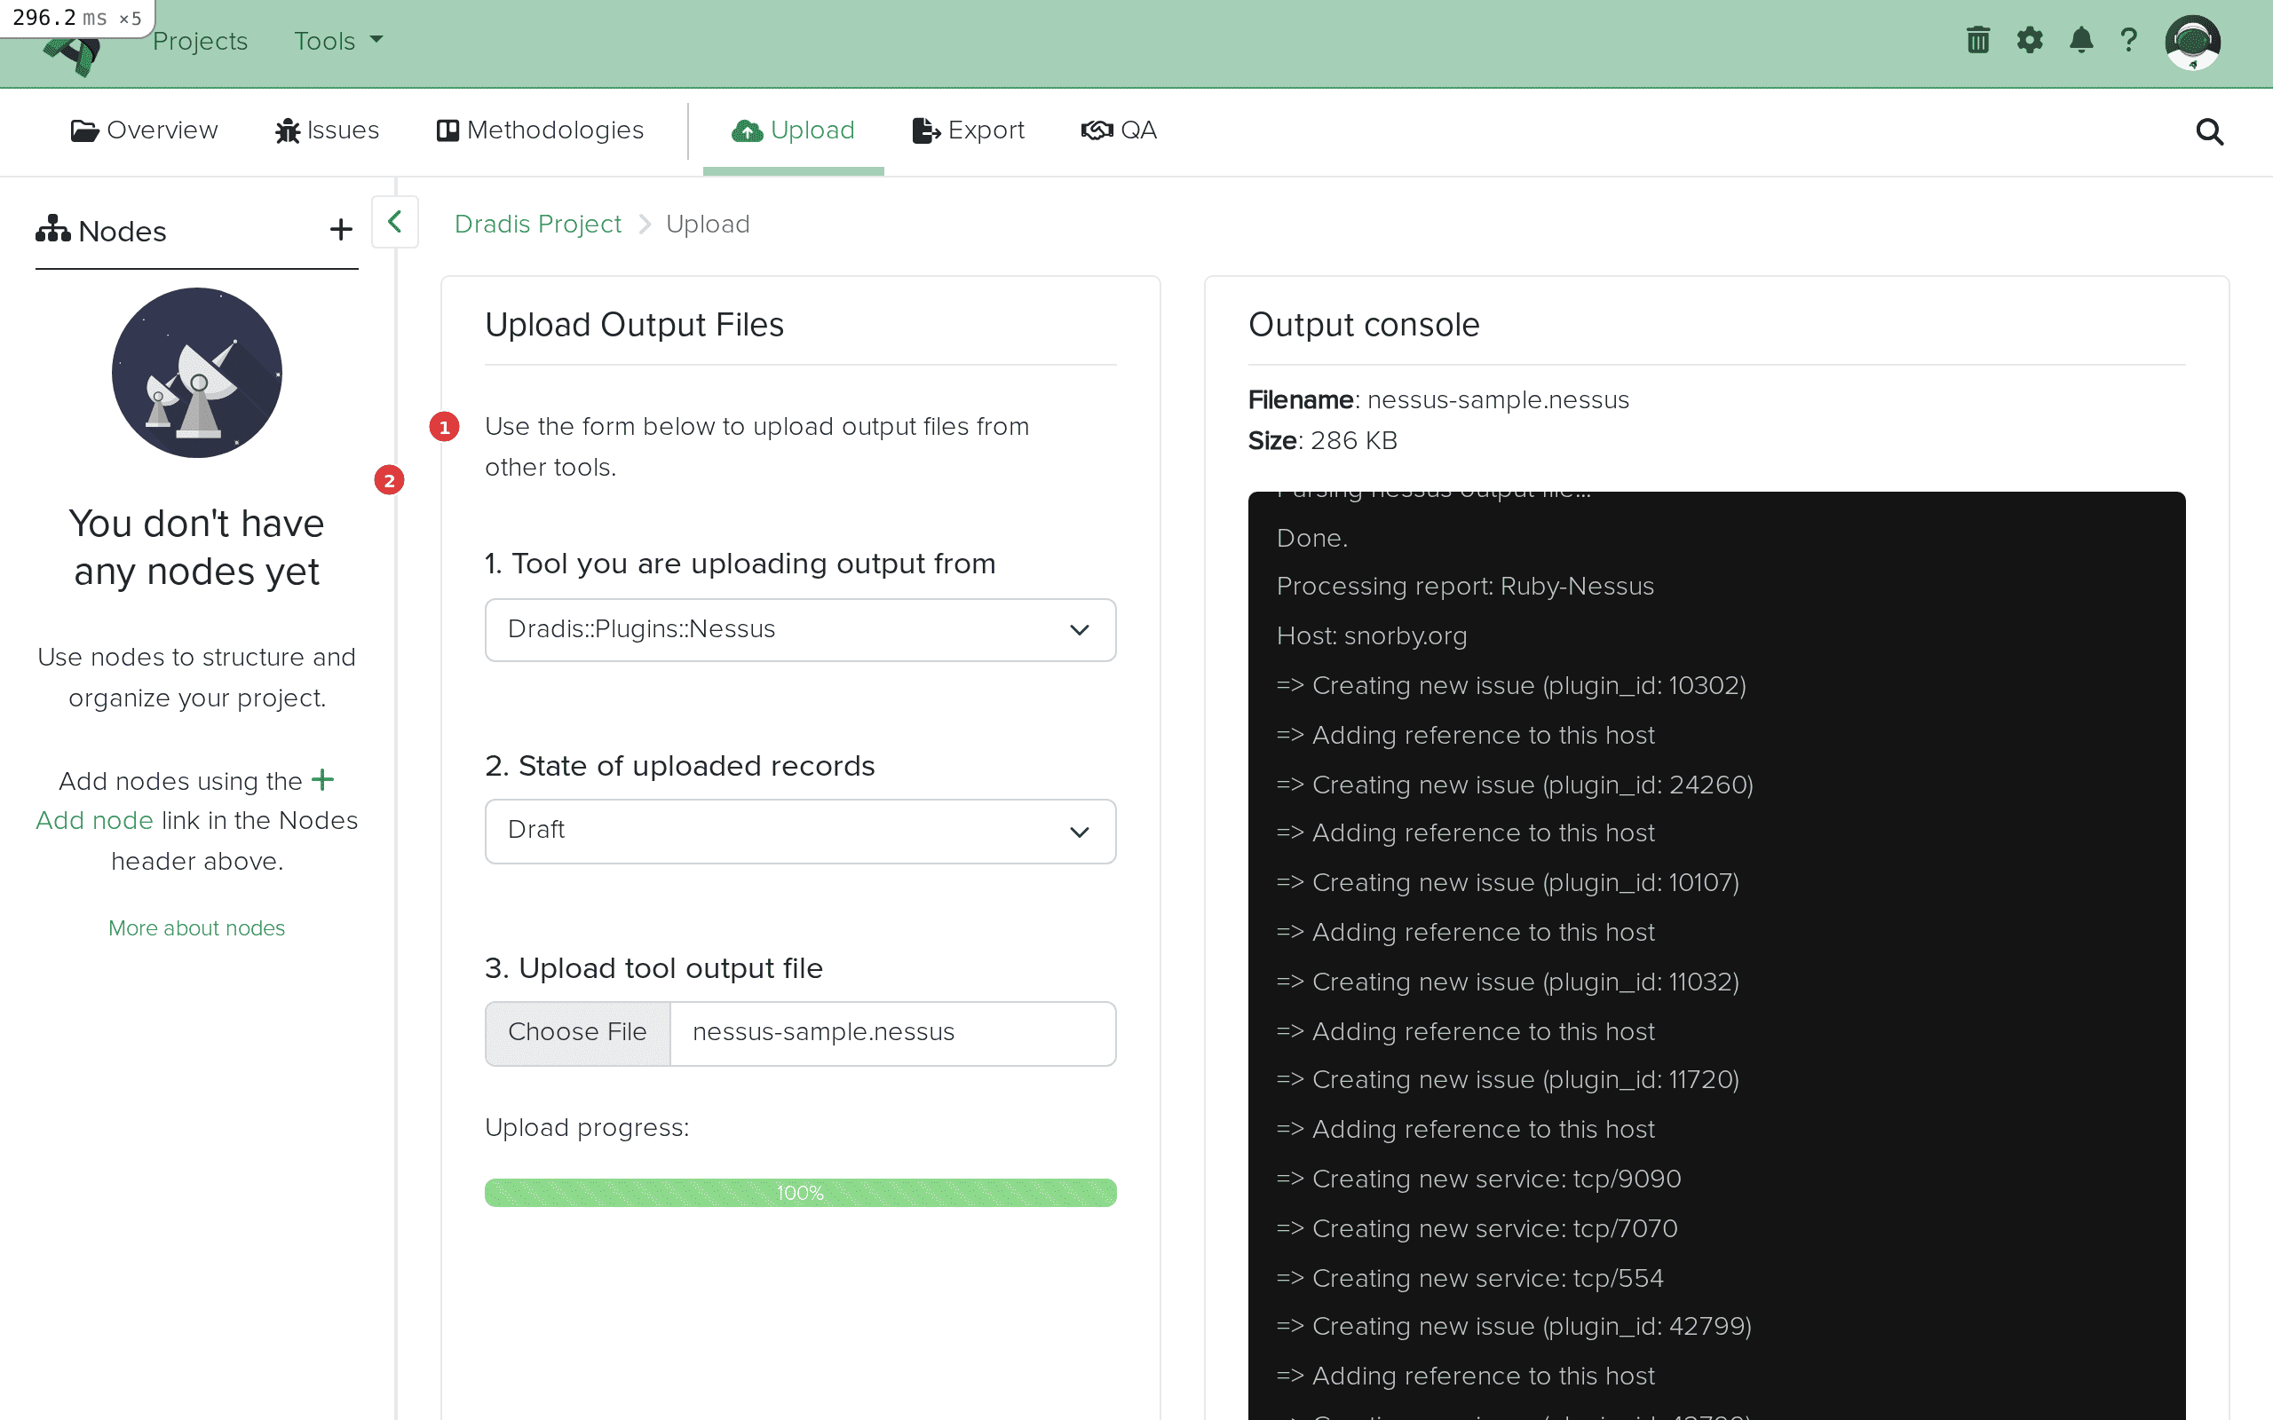The image size is (2273, 1420).
Task: Click the Methodologies icon
Action: [x=448, y=130]
